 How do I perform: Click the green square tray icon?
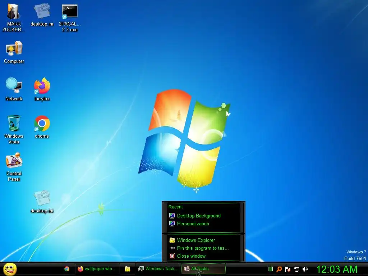pos(271,269)
